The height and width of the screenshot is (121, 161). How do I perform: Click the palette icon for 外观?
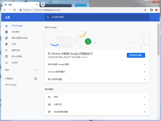pyautogui.click(x=6, y=44)
